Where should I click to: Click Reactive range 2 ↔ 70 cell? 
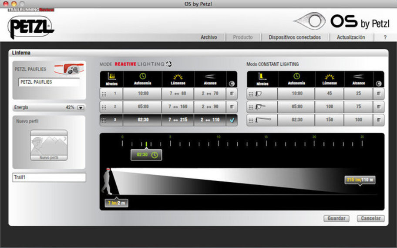210,94
